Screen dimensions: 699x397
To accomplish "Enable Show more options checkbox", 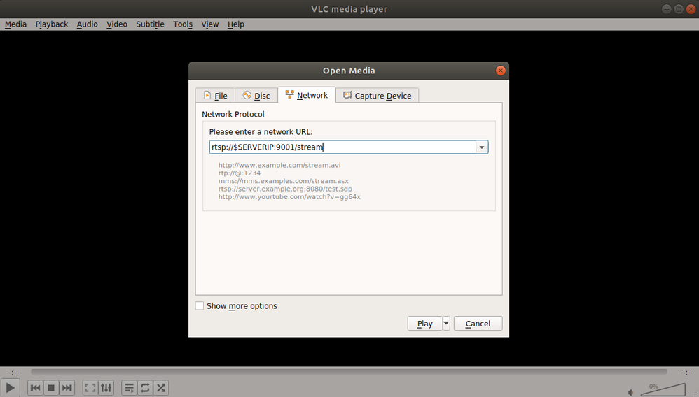I will click(200, 305).
